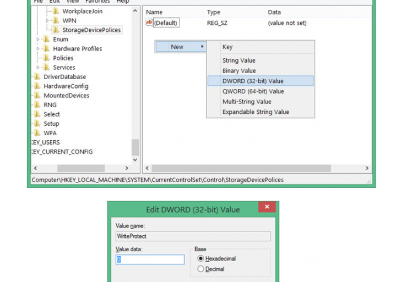This screenshot has width=401, height=282.
Task: Click the REG_SZ type cell
Action: (x=217, y=23)
